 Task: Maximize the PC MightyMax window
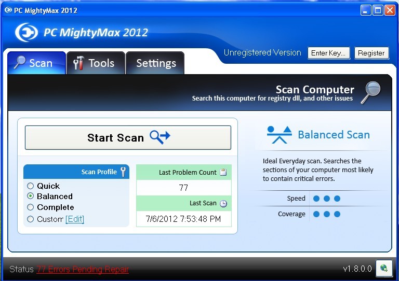[x=378, y=10]
